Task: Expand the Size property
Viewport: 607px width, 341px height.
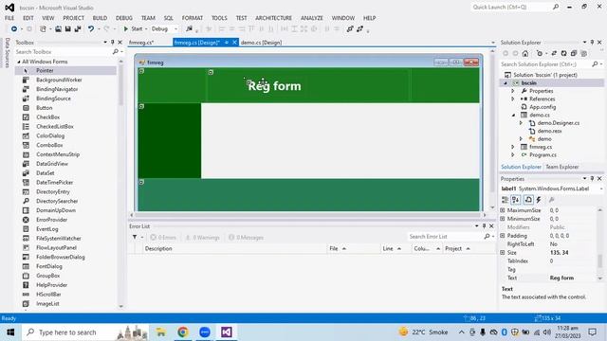Action: tap(503, 253)
